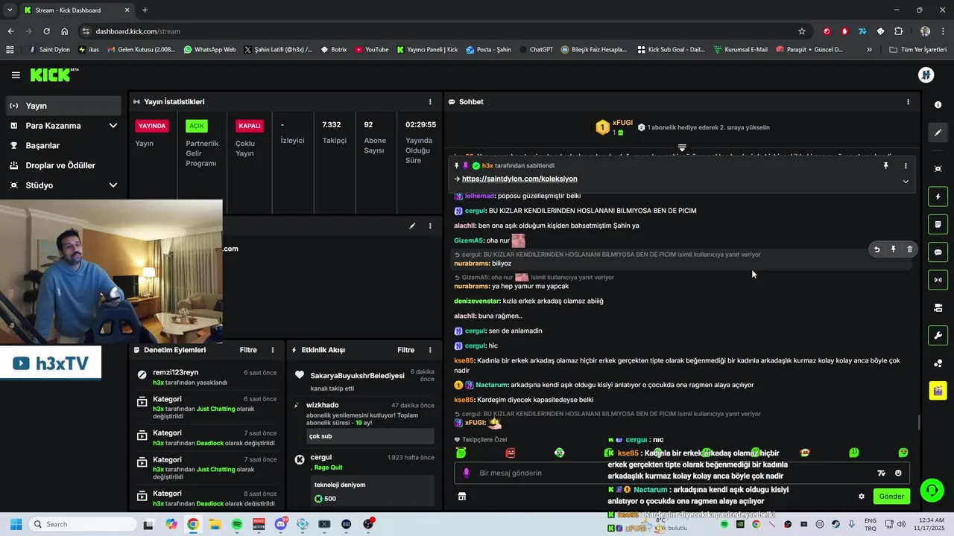Unpin the pinned chat message

(x=886, y=166)
